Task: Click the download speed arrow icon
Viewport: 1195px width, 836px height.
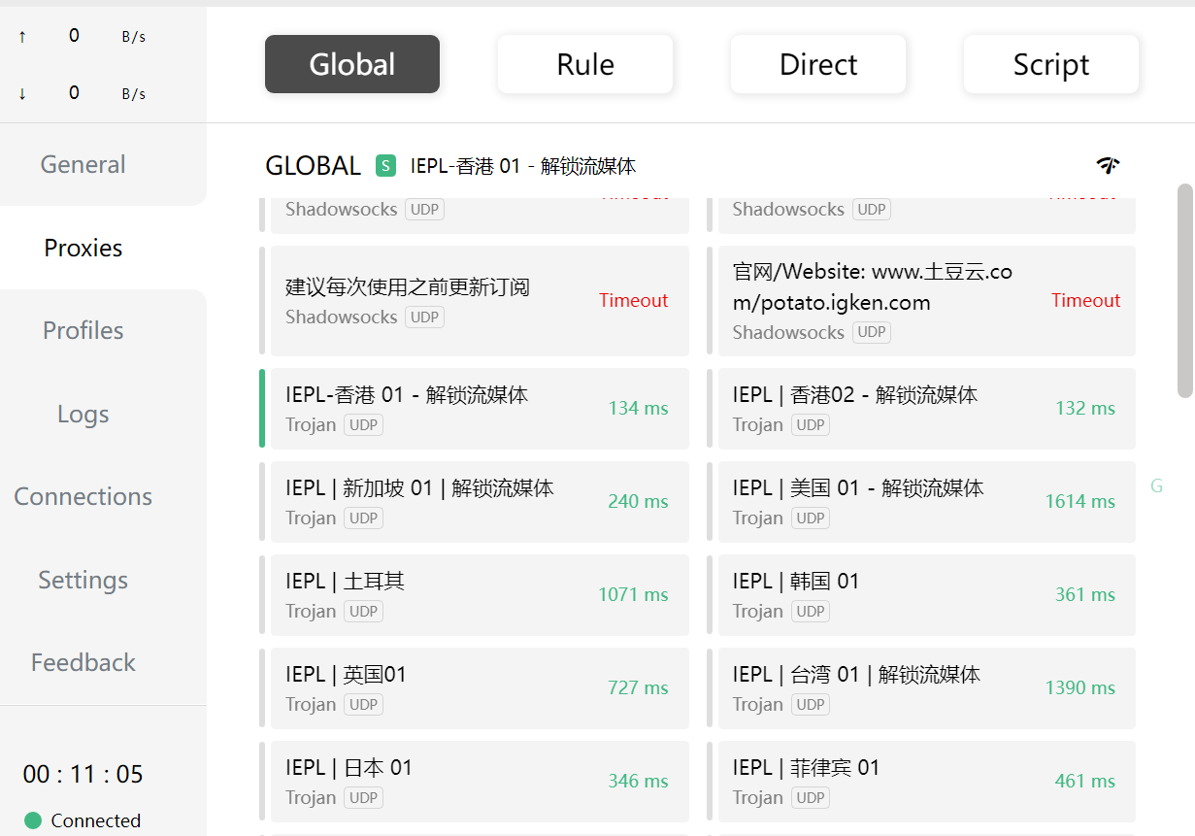Action: [x=21, y=93]
